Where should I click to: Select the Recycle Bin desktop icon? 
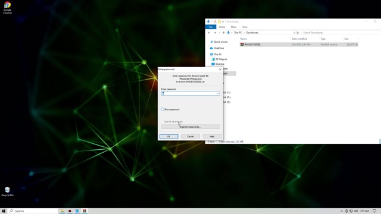pyautogui.click(x=7, y=191)
